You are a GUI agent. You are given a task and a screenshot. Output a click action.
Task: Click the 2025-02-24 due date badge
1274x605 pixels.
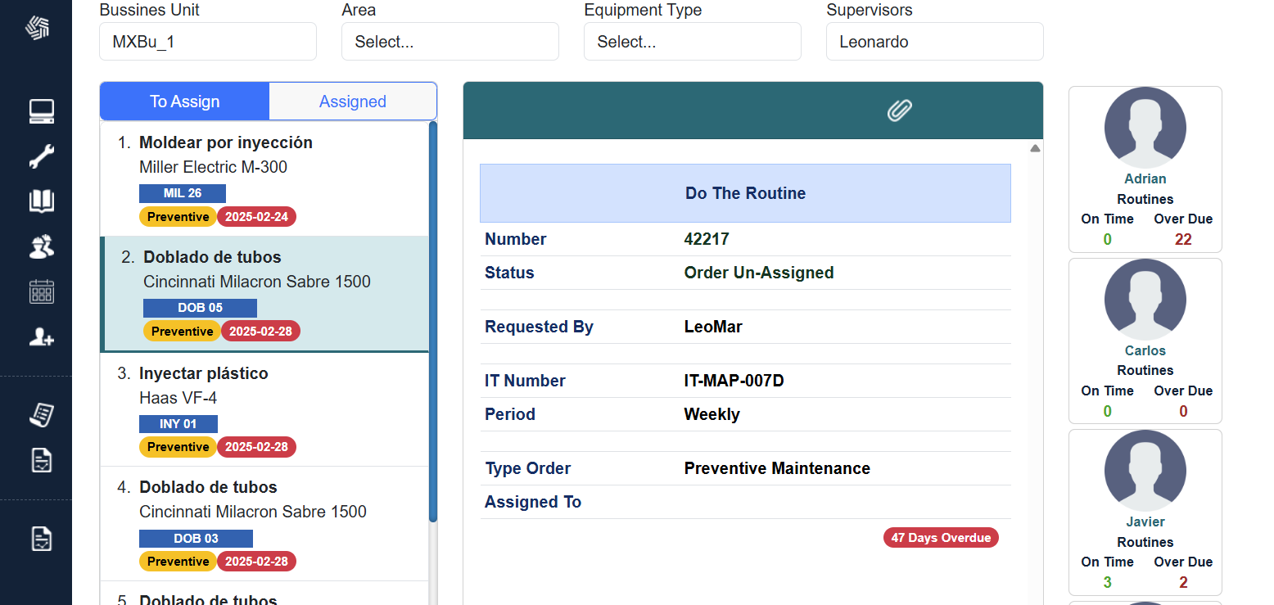tap(257, 217)
